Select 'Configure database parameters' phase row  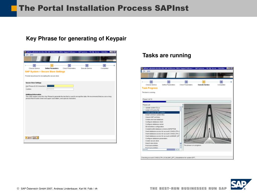[161, 138]
